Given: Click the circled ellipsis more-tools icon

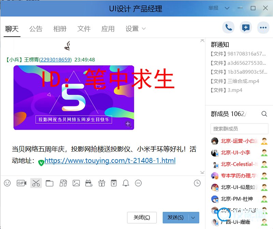Looking at the screenshot, I should 139,183.
